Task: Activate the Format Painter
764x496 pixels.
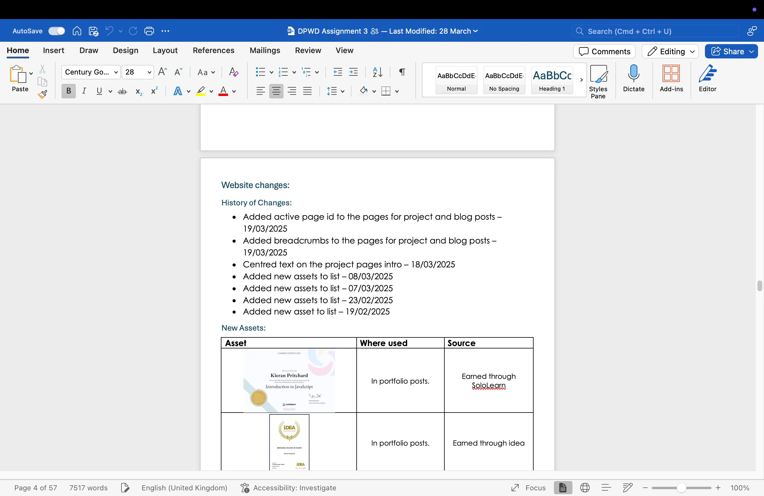Action: coord(42,94)
